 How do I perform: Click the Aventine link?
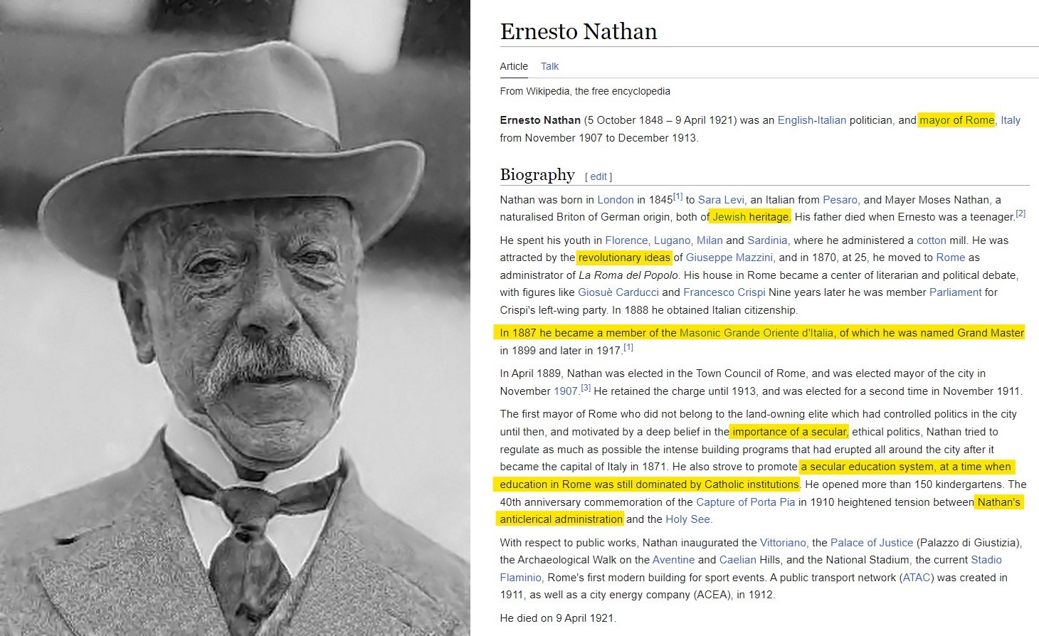click(674, 560)
